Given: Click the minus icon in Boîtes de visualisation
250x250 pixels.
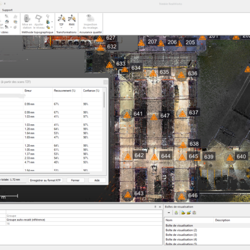Looking at the screenshot, I should (x=169, y=213).
